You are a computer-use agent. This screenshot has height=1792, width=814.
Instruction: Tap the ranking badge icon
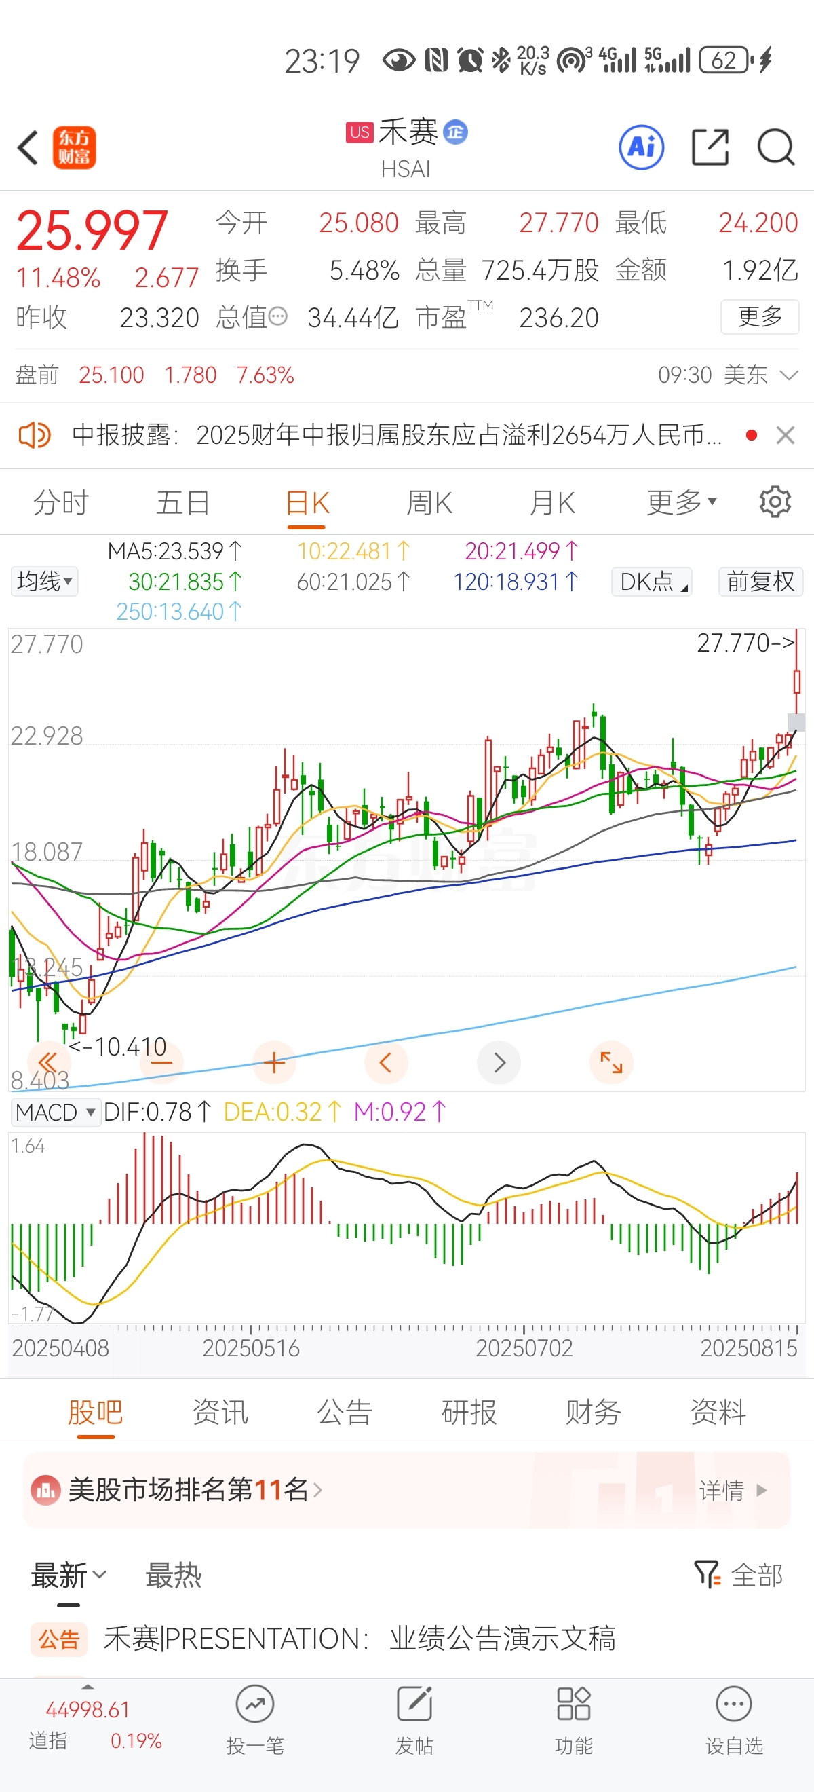tap(46, 1490)
